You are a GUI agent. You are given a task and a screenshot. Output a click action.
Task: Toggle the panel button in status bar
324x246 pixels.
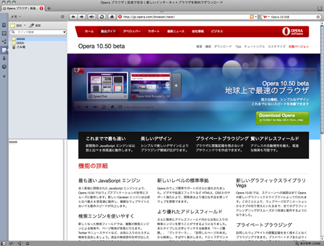pos(3,243)
